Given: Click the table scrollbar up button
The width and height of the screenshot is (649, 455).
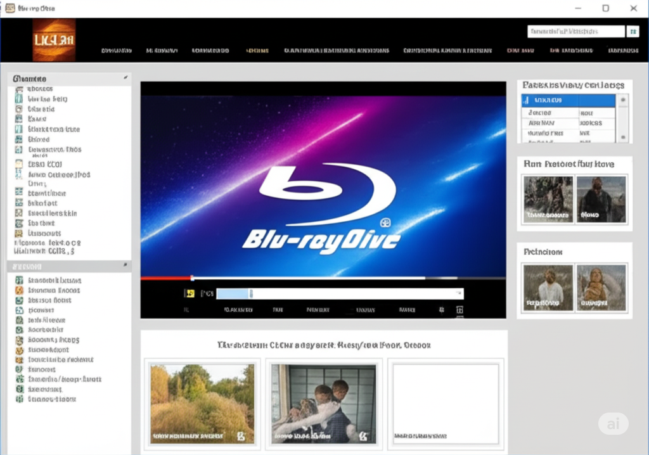Looking at the screenshot, I should pos(622,99).
